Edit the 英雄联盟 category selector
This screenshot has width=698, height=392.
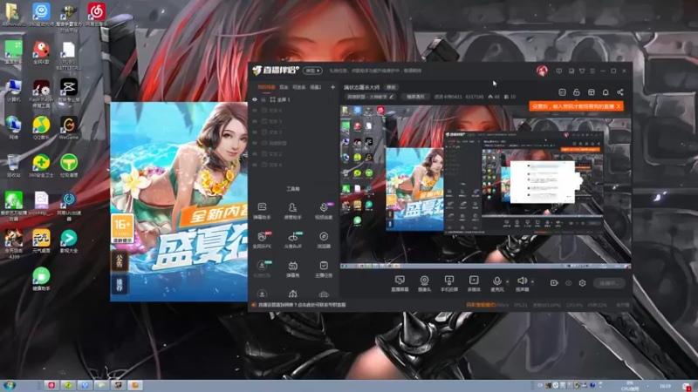[x=370, y=97]
